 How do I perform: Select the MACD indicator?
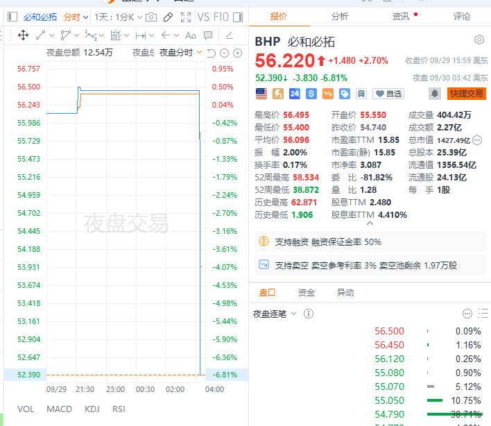(x=59, y=409)
